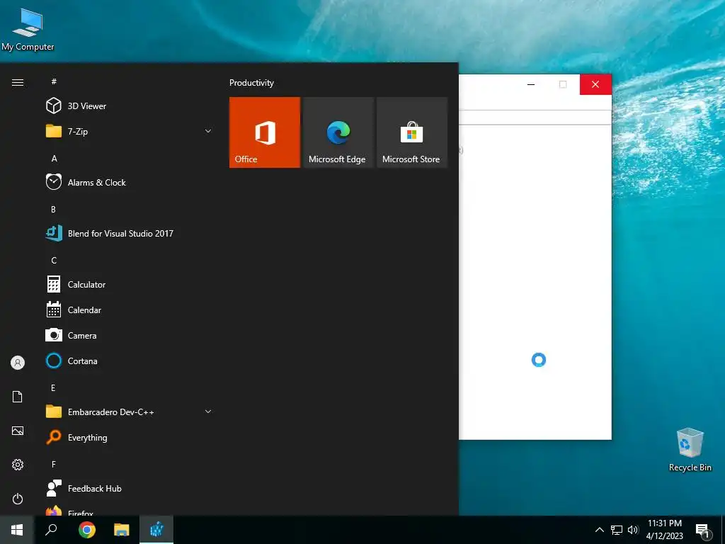Viewport: 725px width, 544px height.
Task: Launch Google Chrome from the taskbar
Action: [x=87, y=530]
